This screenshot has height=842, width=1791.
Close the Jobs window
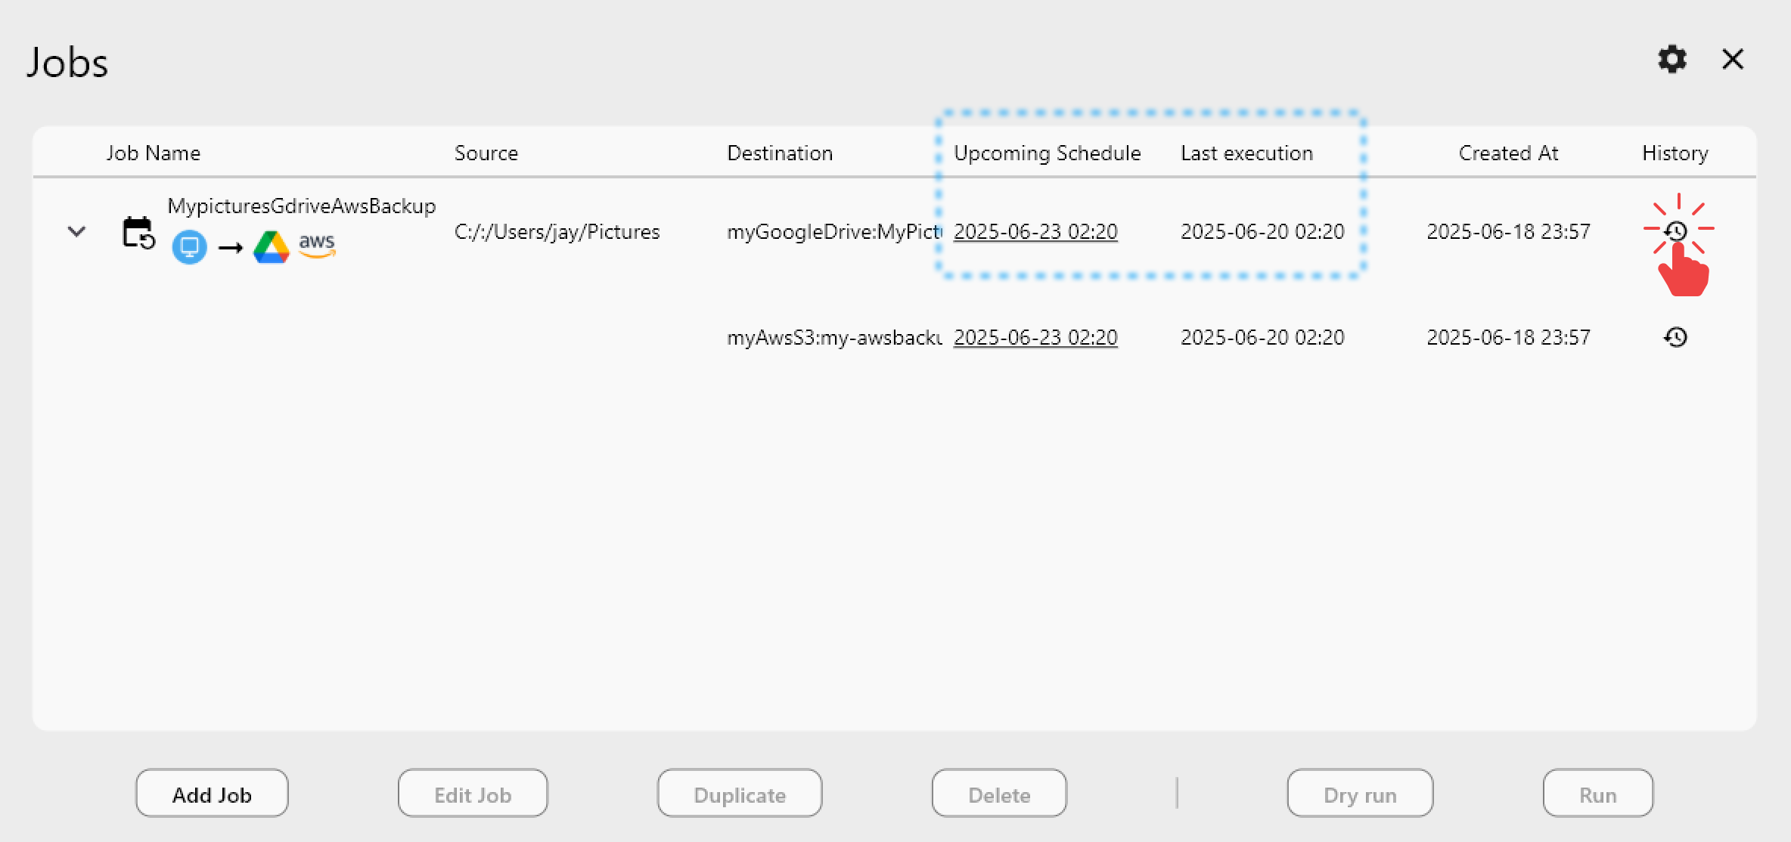pos(1733,59)
